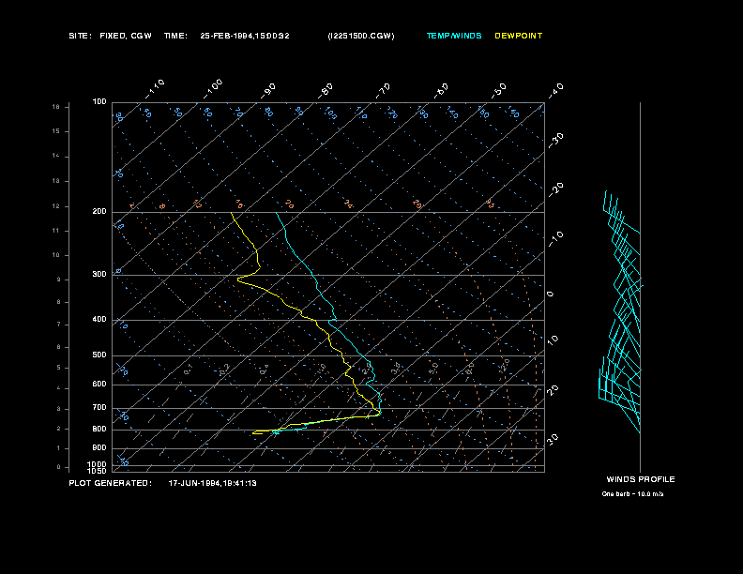Click the 1000 pressure level label

[98, 464]
